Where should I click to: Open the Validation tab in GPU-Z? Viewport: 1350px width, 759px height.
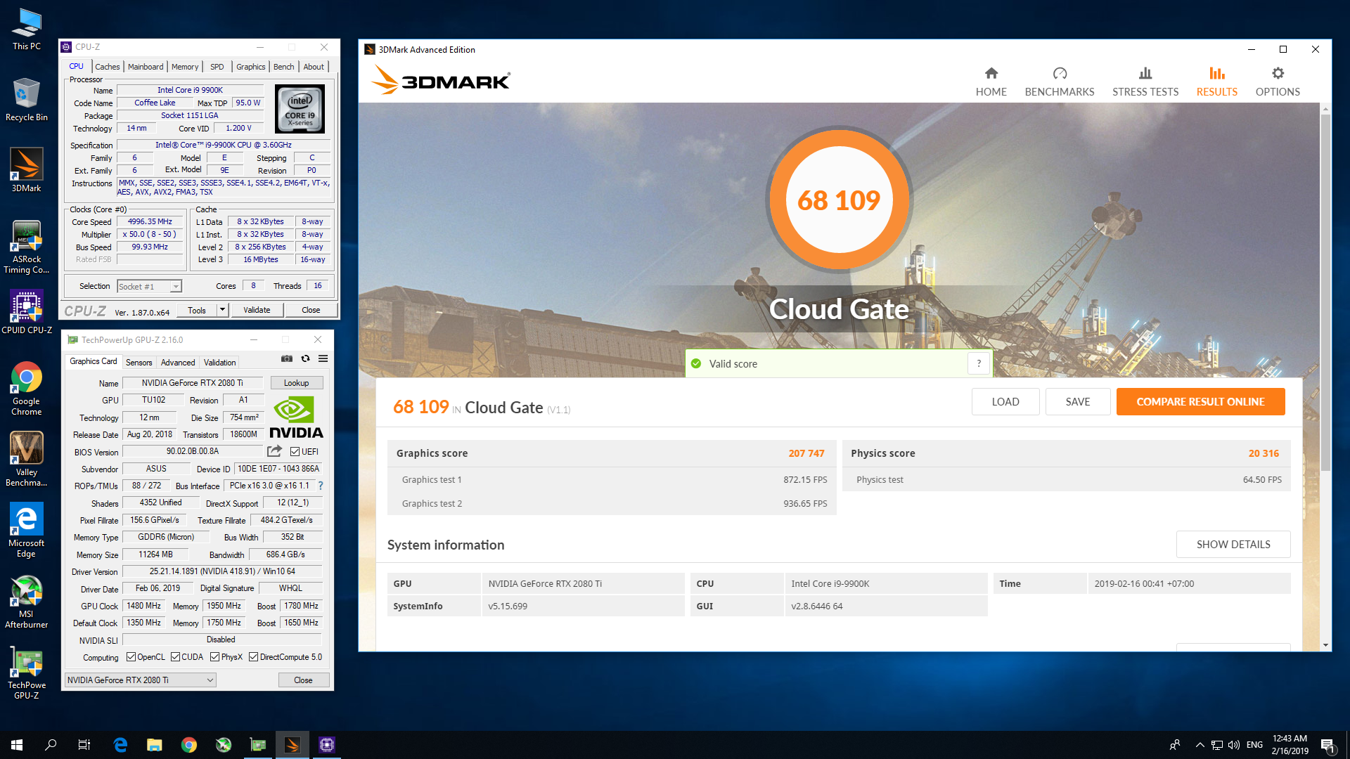tap(220, 363)
